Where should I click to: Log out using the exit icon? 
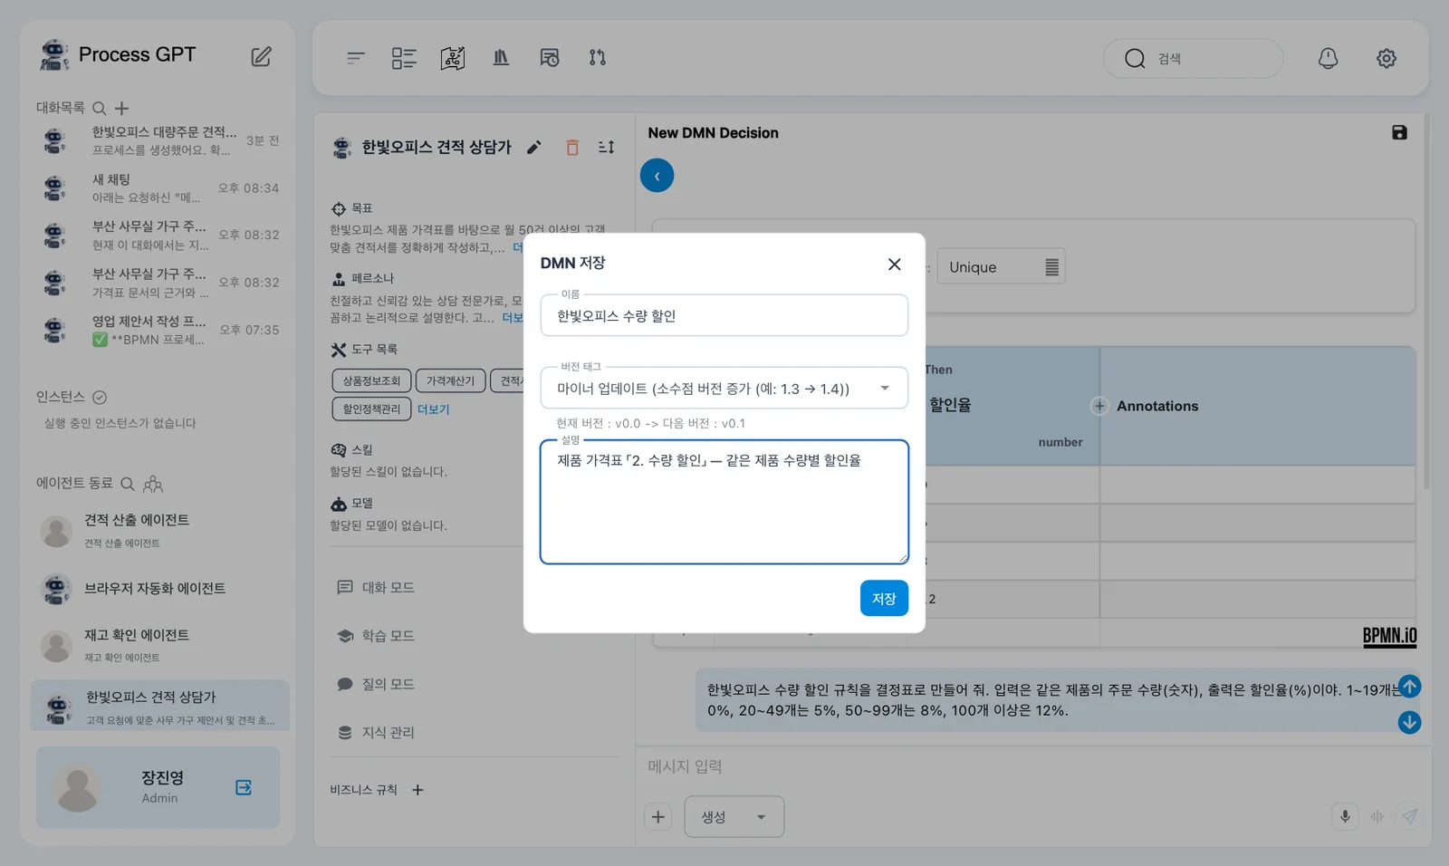[x=244, y=787]
